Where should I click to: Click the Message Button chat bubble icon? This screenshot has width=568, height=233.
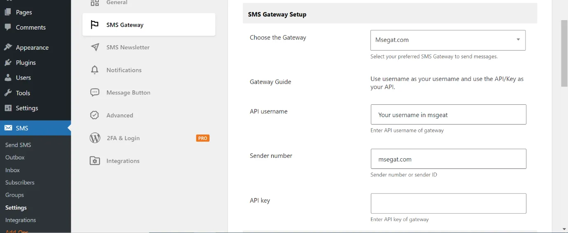tap(95, 92)
